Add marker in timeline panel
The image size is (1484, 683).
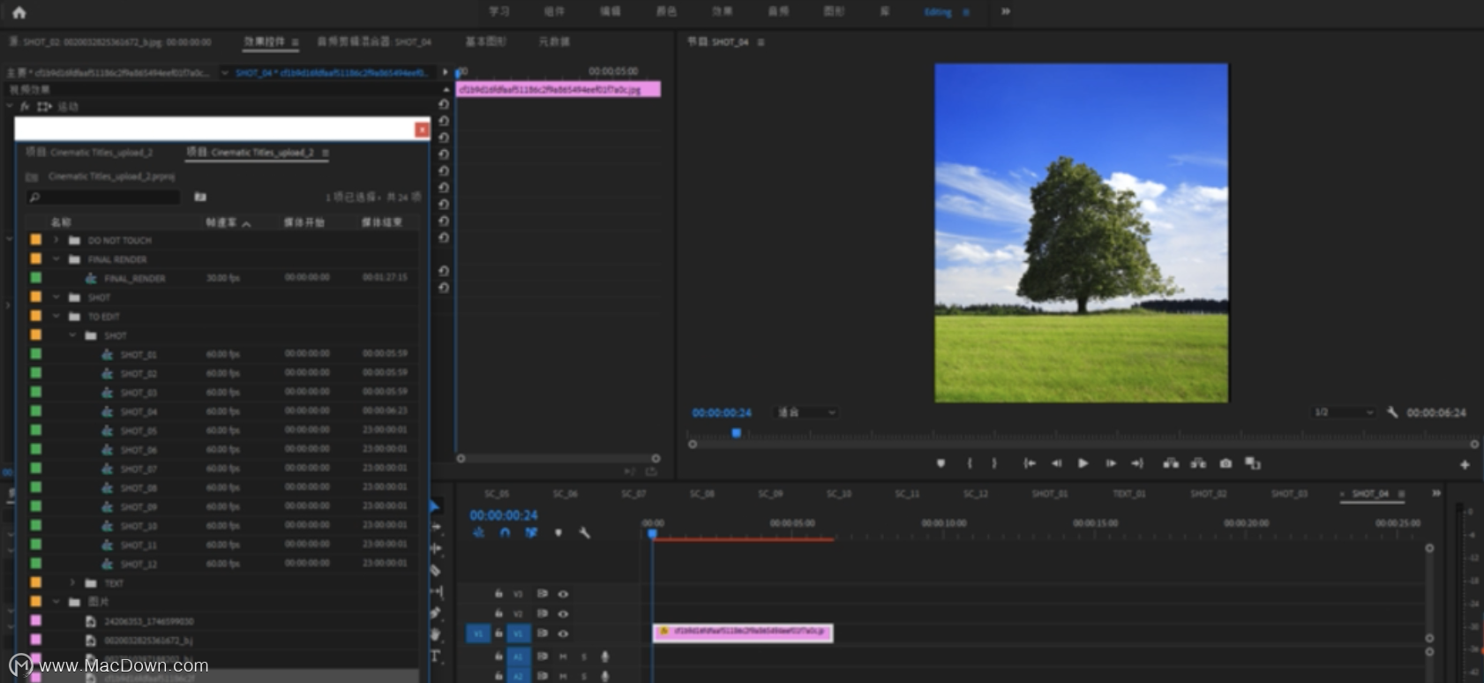tap(558, 533)
